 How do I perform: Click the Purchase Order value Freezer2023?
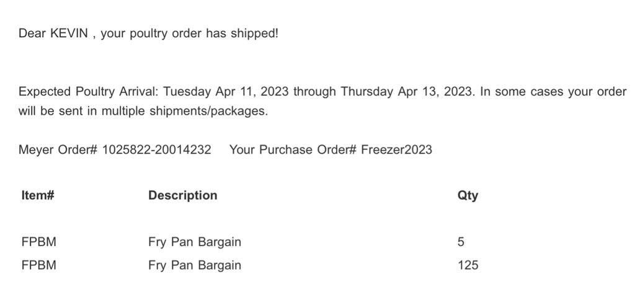(396, 150)
